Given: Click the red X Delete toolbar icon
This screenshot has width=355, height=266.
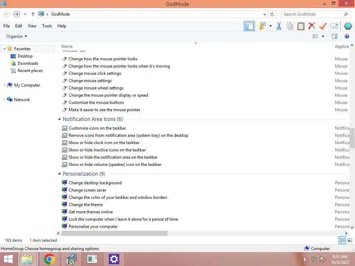Looking at the screenshot, I should coord(312,26).
